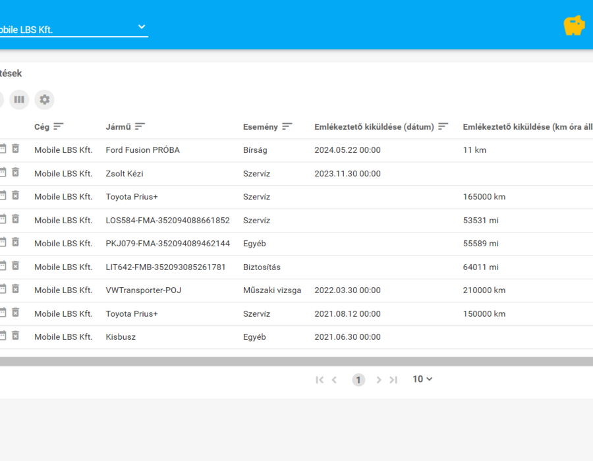
Task: Go to the first page
Action: point(320,380)
